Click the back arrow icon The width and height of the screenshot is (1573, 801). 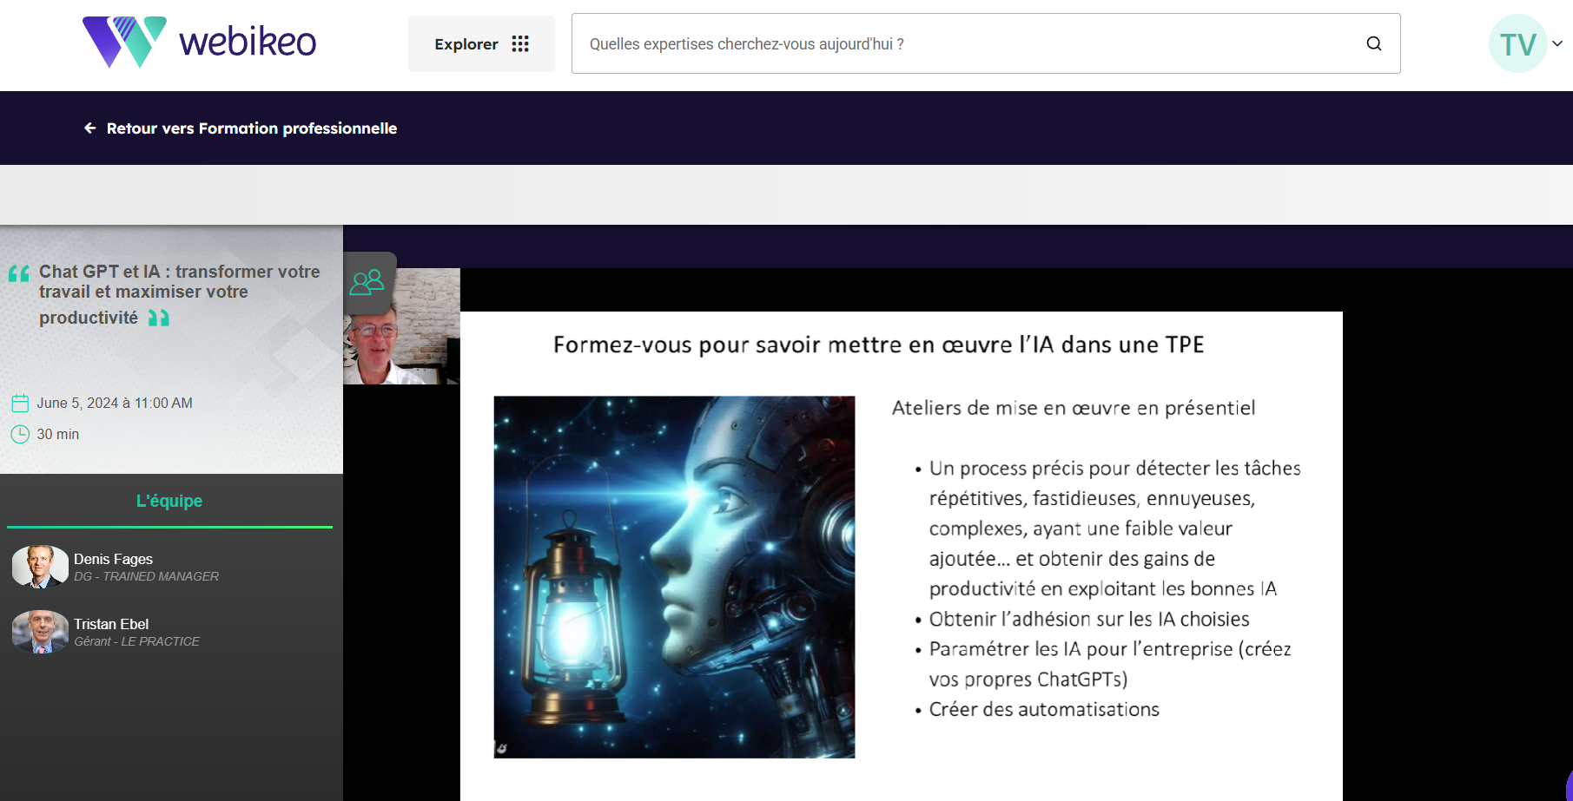[x=89, y=128]
